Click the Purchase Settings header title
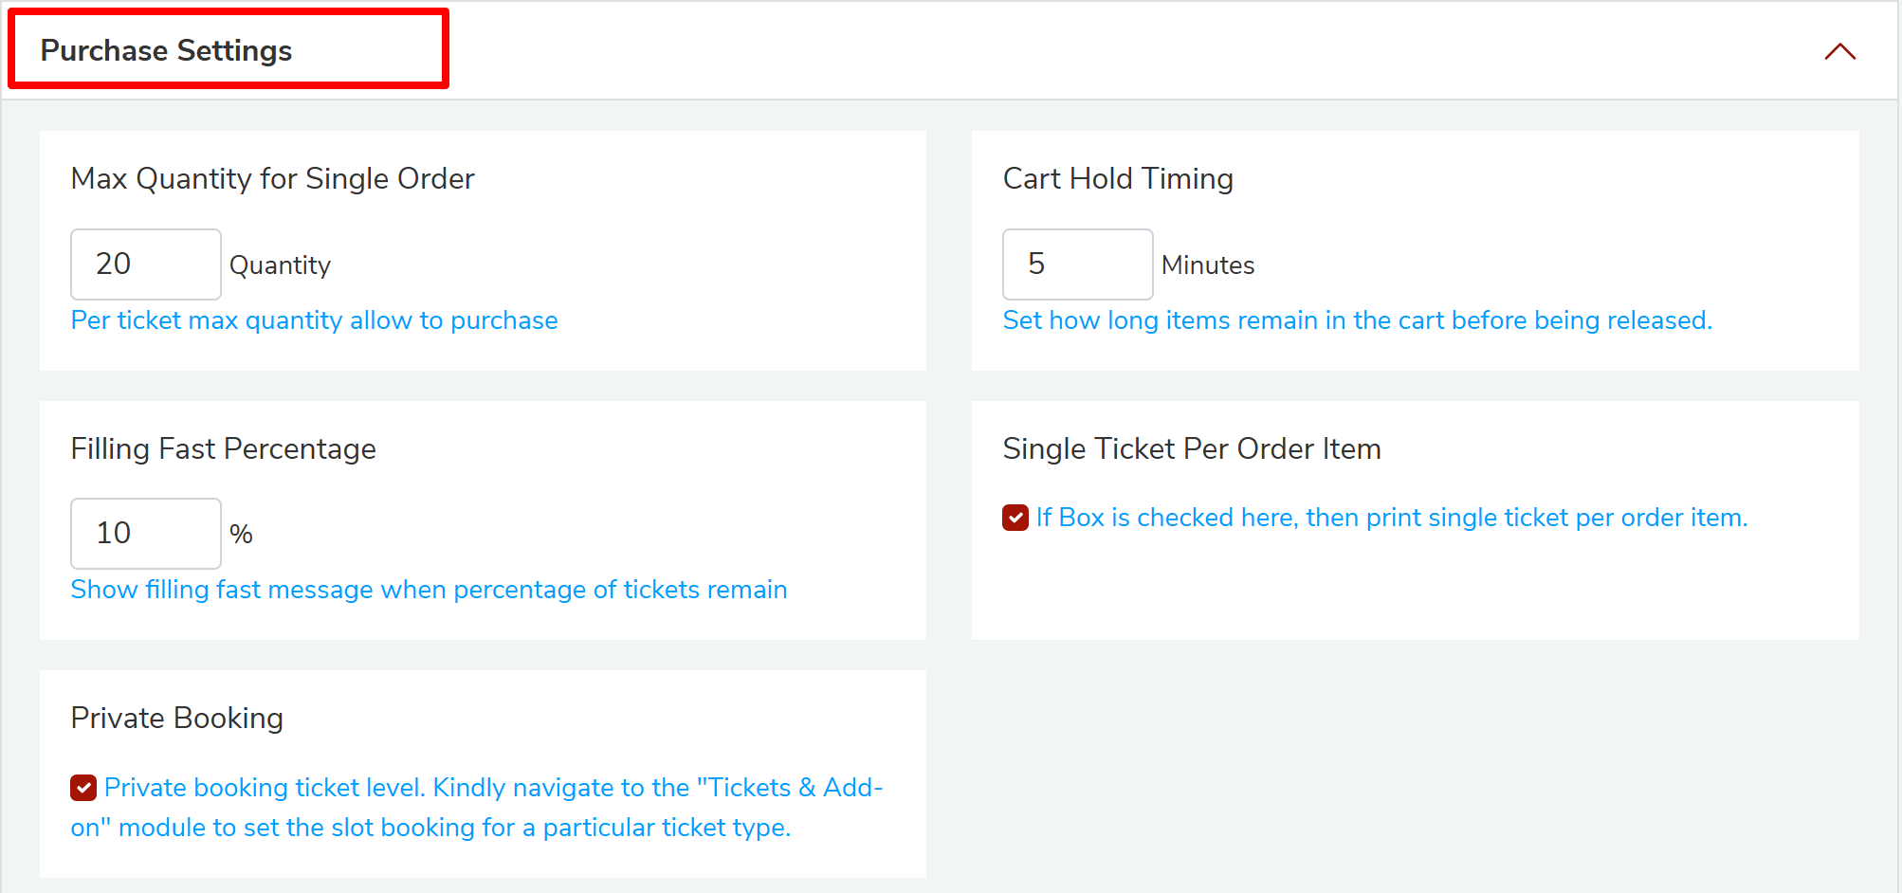The width and height of the screenshot is (1902, 893). click(166, 50)
